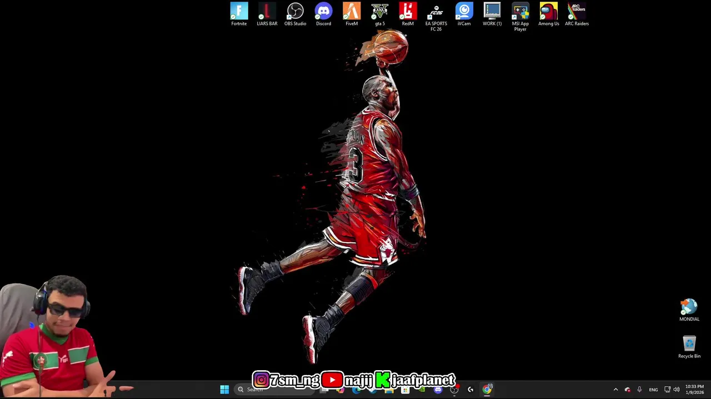Open the iVCam desktop icon
The width and height of the screenshot is (711, 399).
click(x=464, y=14)
